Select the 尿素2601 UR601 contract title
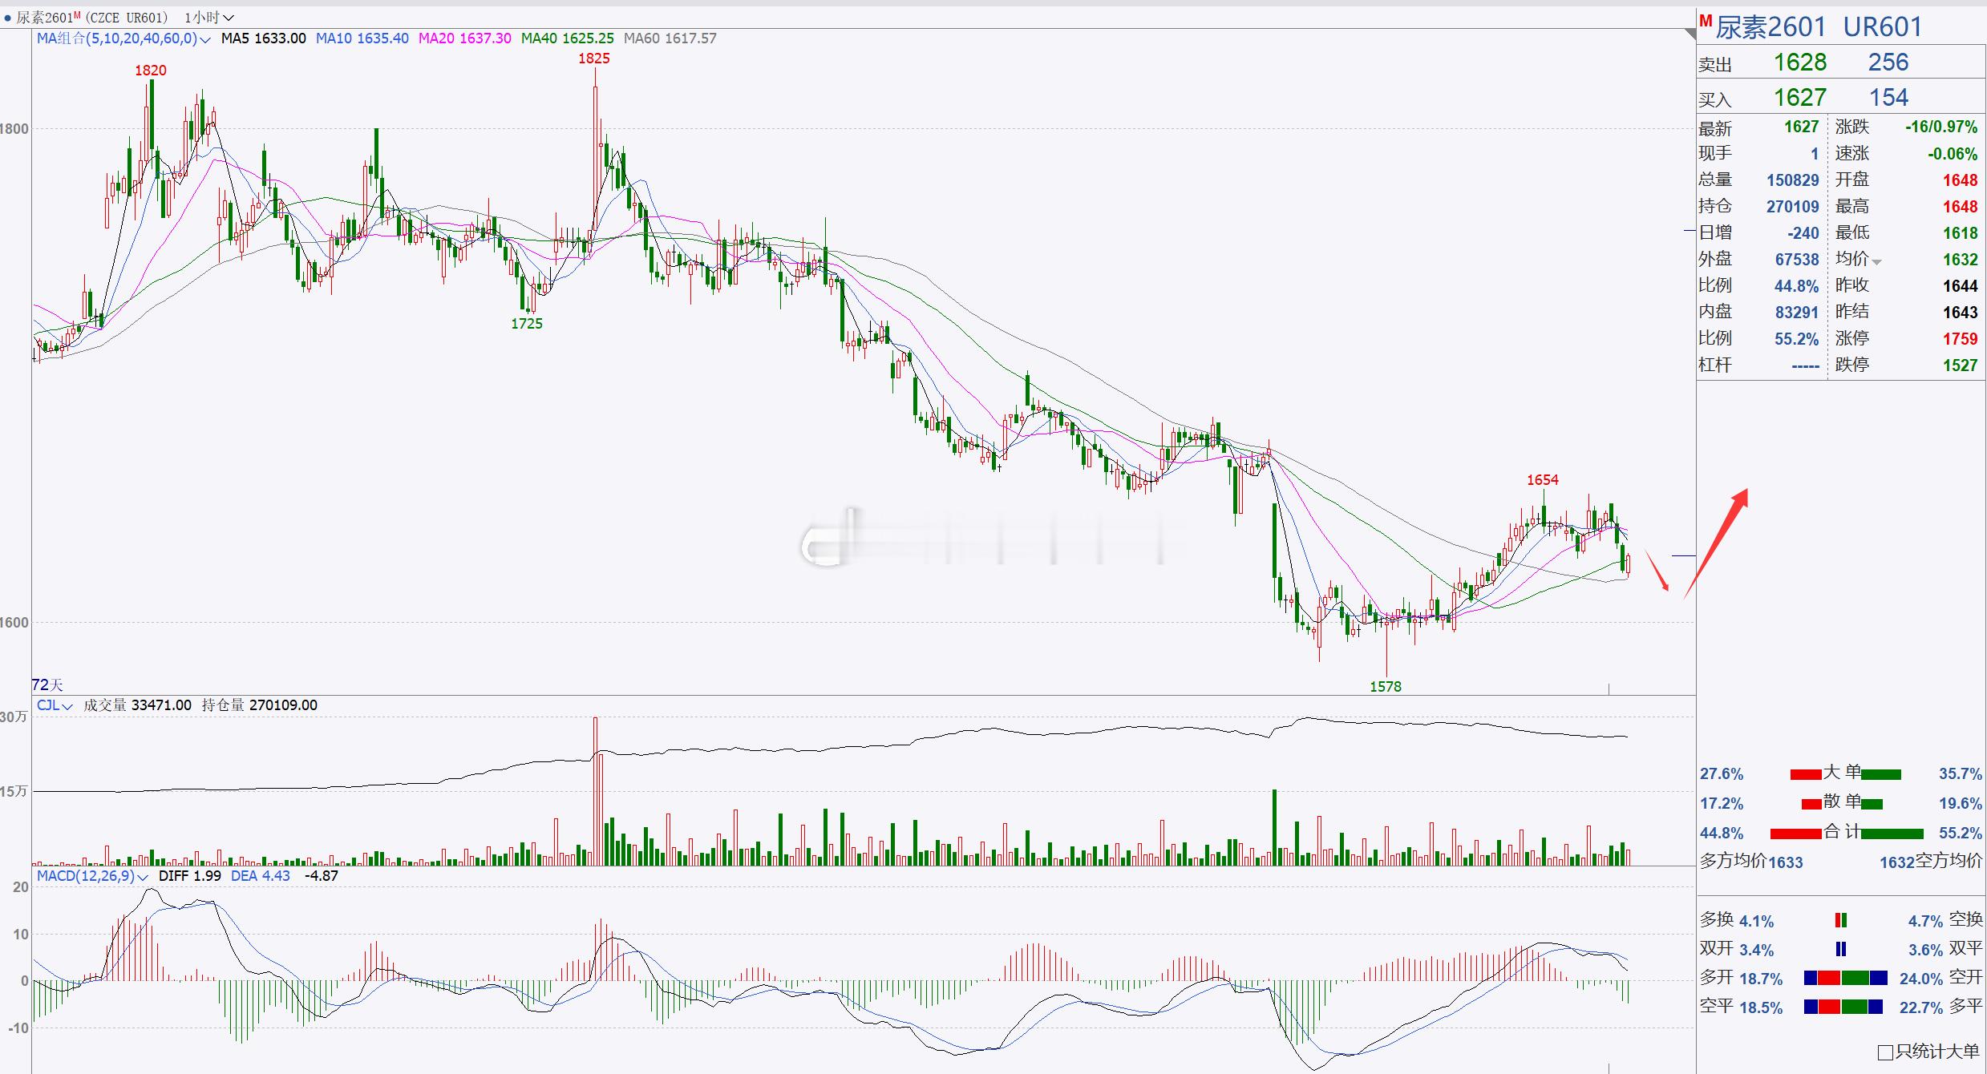The image size is (1987, 1074). tap(1819, 27)
